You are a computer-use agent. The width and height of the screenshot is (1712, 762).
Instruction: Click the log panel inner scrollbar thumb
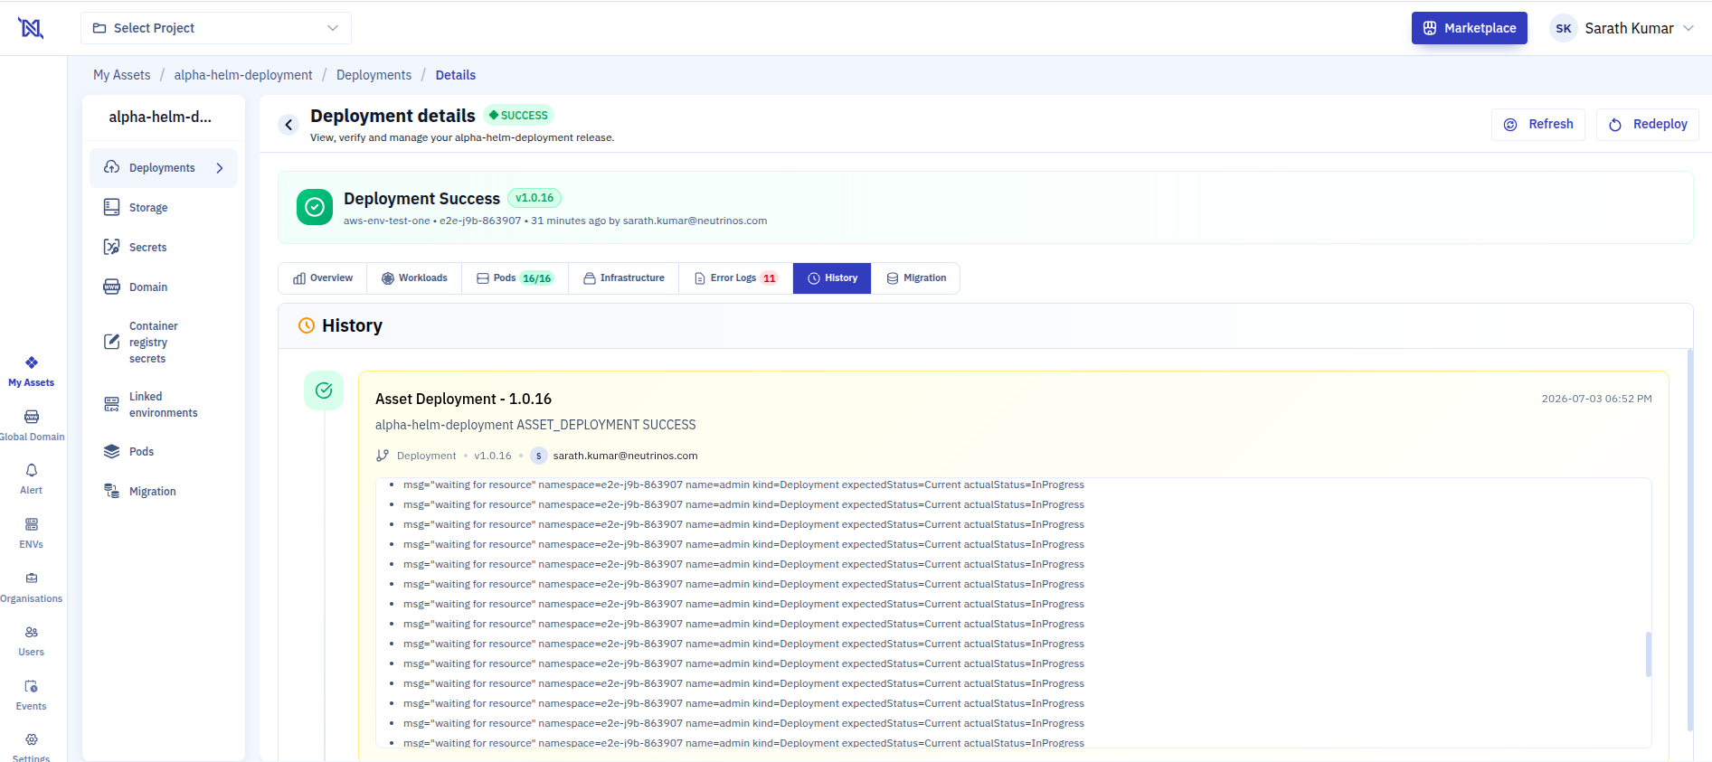pyautogui.click(x=1648, y=654)
